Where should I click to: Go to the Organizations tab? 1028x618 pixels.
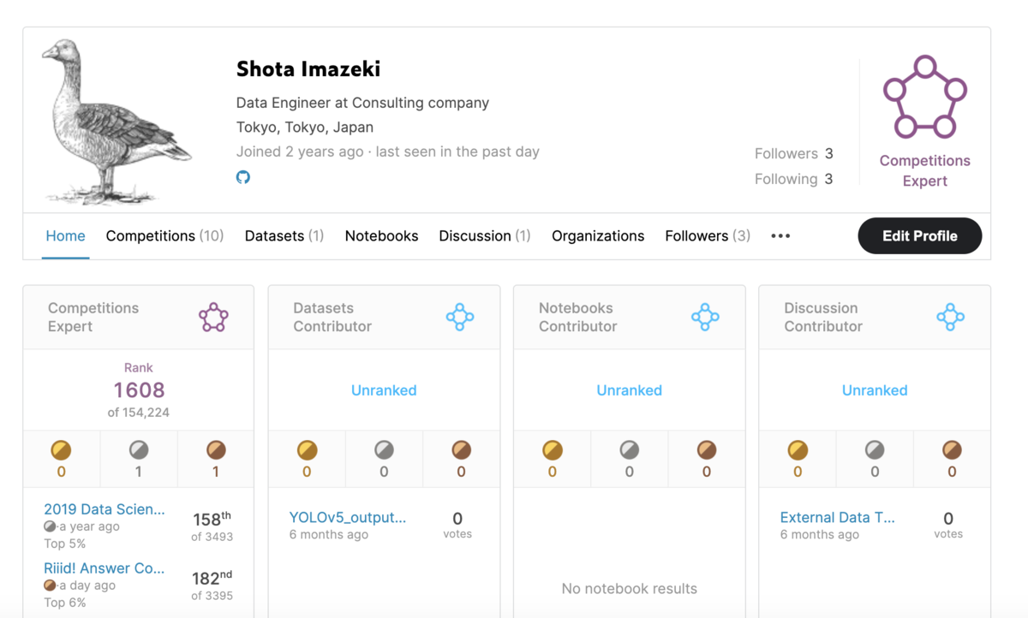tap(598, 236)
